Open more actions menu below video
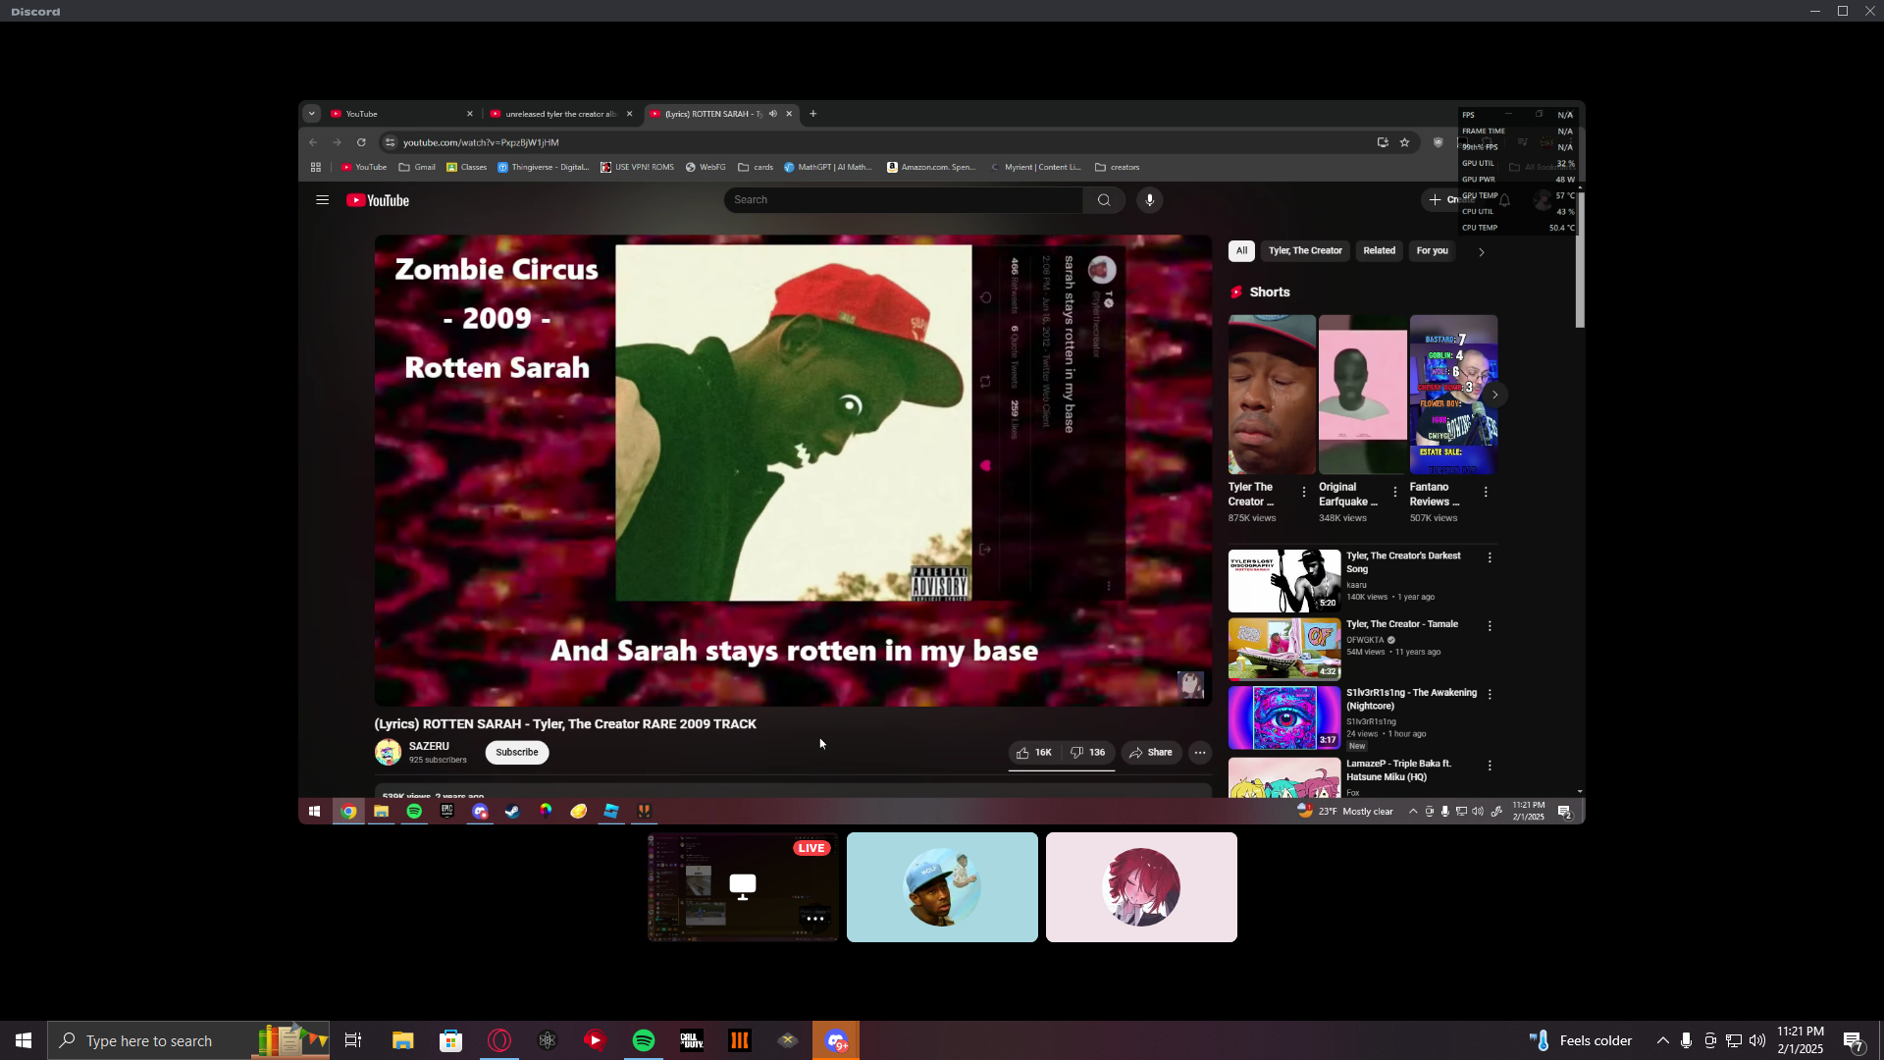The height and width of the screenshot is (1060, 1884). 1199,753
